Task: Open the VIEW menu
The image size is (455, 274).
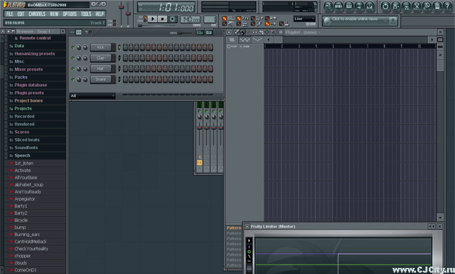Action: pos(54,14)
